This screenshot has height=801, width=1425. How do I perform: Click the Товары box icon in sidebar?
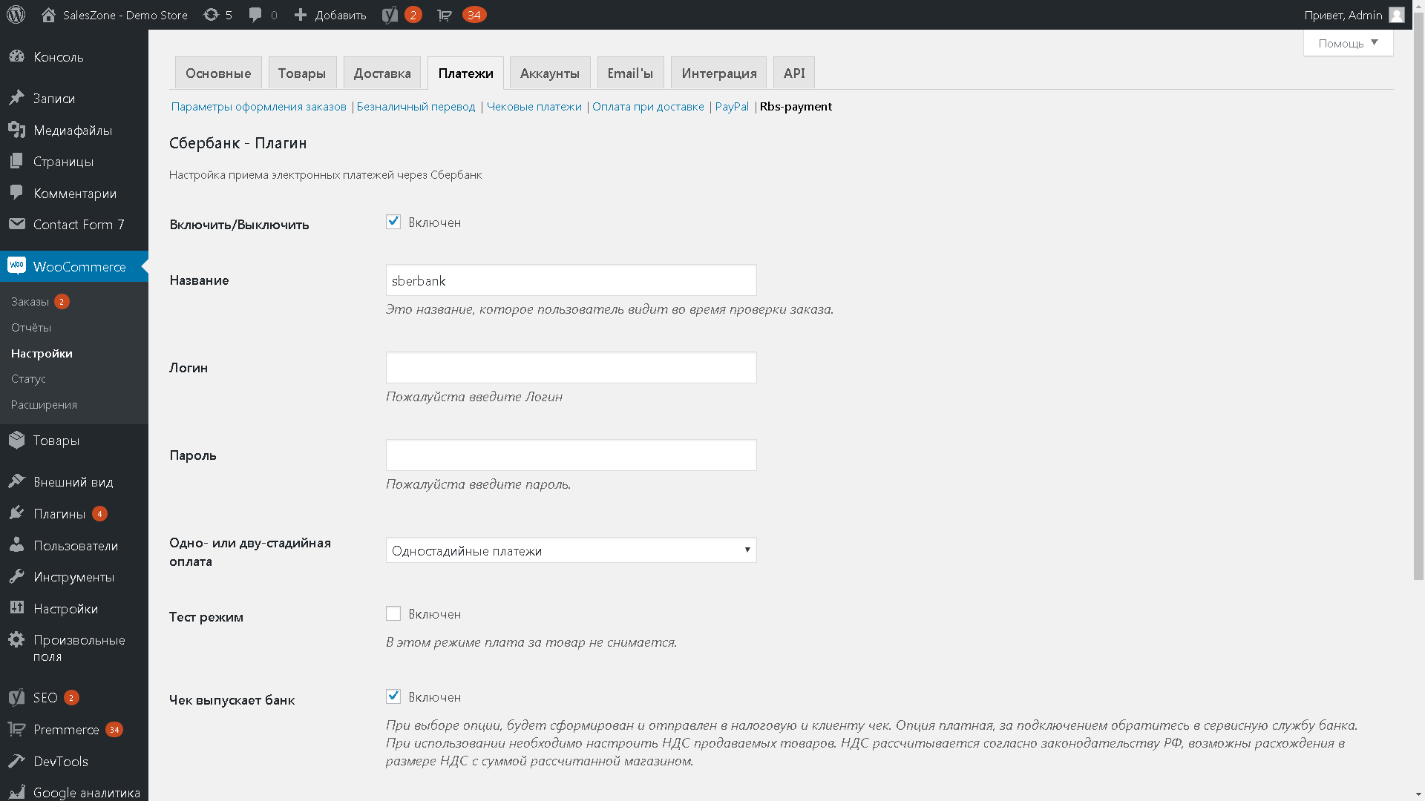click(x=16, y=440)
